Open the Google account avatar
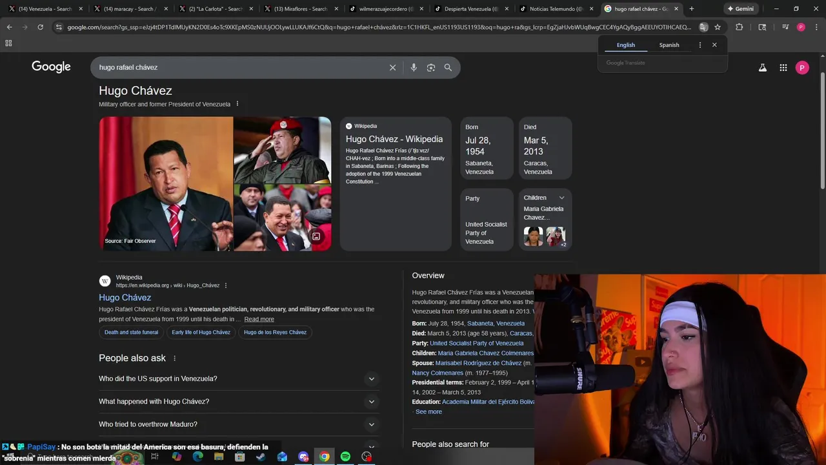The height and width of the screenshot is (465, 826). [x=802, y=67]
